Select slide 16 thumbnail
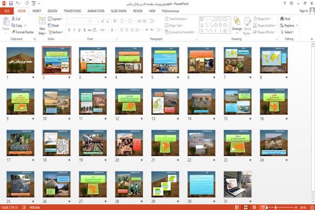Viewport: 315px width, 210px height. point(274,102)
